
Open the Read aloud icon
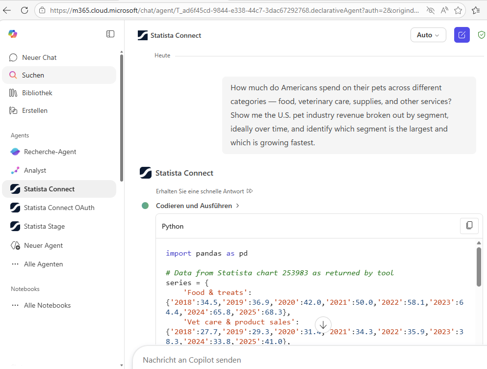[x=444, y=10]
